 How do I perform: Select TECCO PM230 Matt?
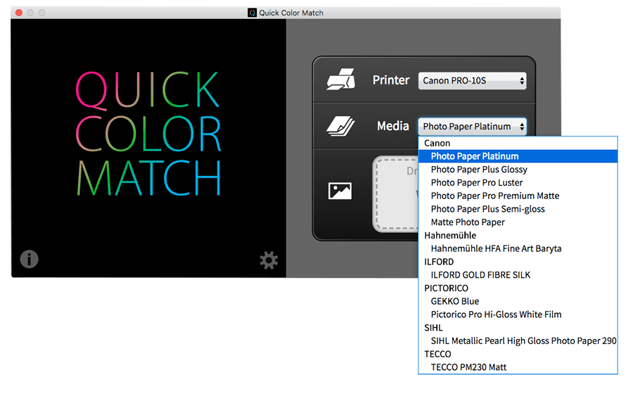pyautogui.click(x=518, y=367)
